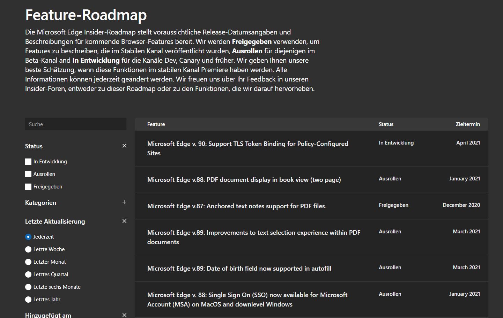Click the April 2021 target date
The height and width of the screenshot is (318, 503).
468,143
